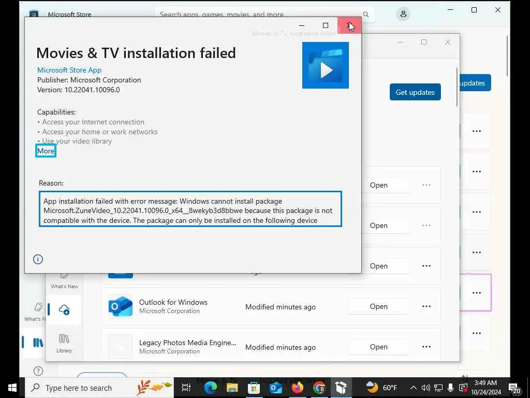
Task: Go to Library in the middle Store window sidebar
Action: coord(64,343)
